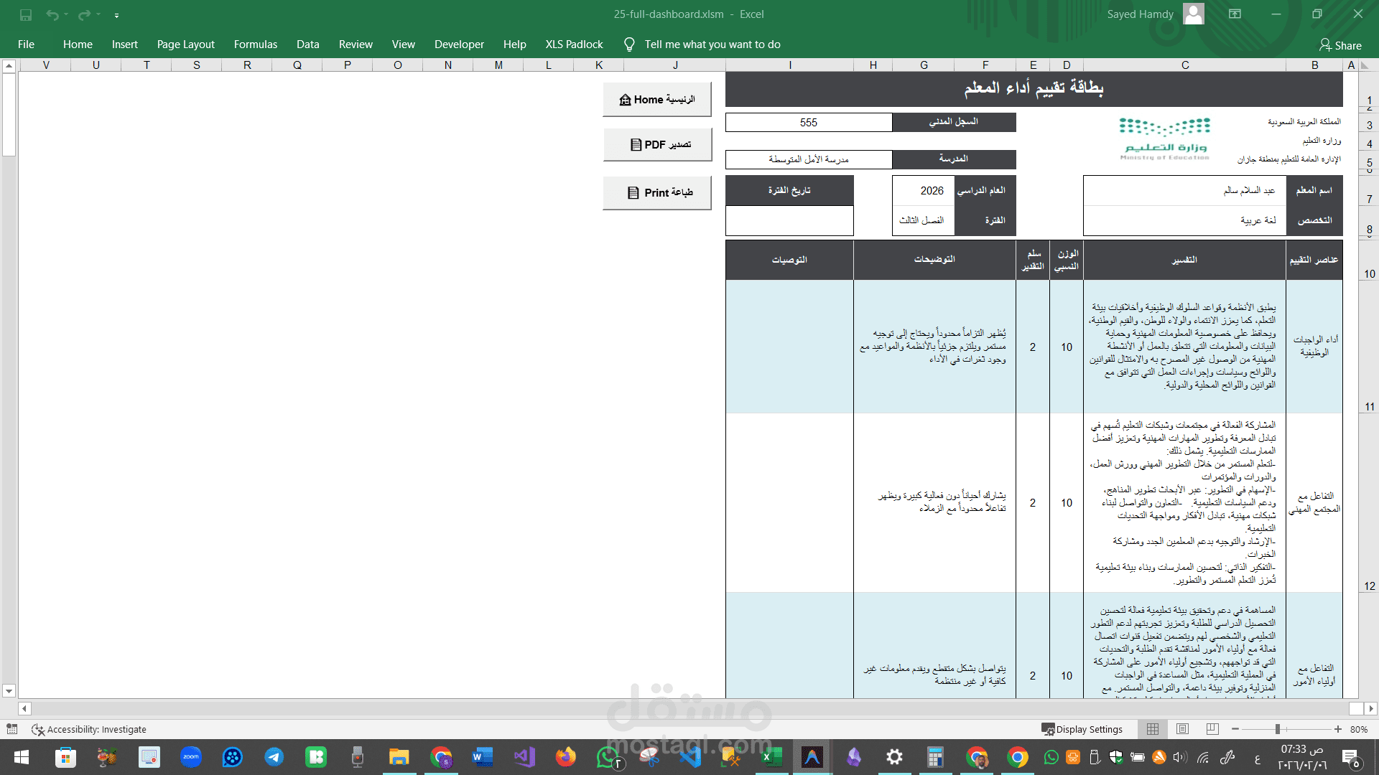Click the zoom out minus icon
Image resolution: width=1379 pixels, height=775 pixels.
pyautogui.click(x=1235, y=729)
